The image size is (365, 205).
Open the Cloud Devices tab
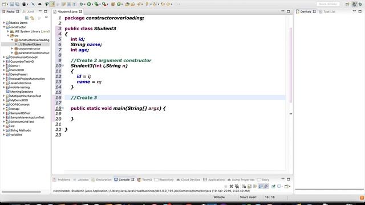point(188,180)
